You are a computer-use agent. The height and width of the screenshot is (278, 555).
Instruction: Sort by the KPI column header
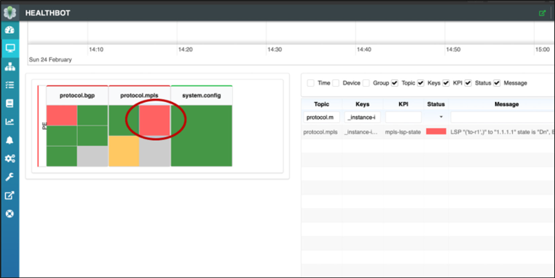pos(403,104)
